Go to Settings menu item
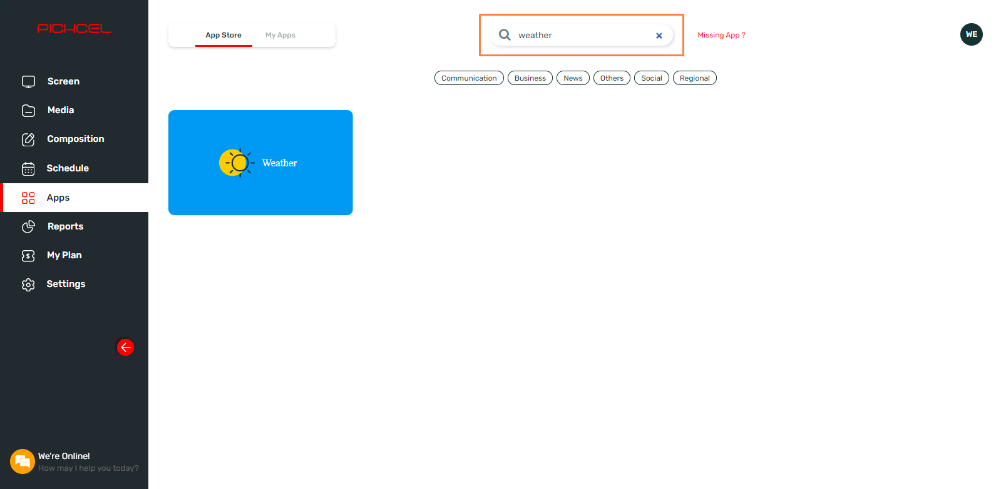This screenshot has width=1001, height=489. 74,284
